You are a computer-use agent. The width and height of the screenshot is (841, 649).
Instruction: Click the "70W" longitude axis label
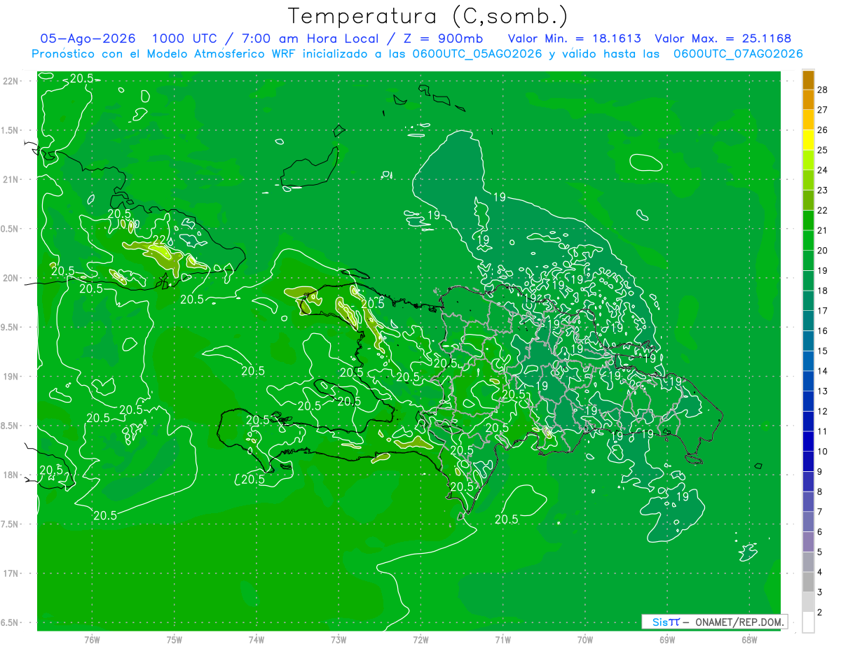coord(584,638)
